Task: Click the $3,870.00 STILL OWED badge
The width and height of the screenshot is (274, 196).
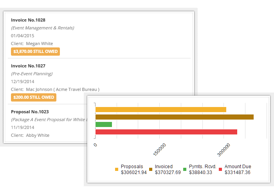Action: pos(35,51)
